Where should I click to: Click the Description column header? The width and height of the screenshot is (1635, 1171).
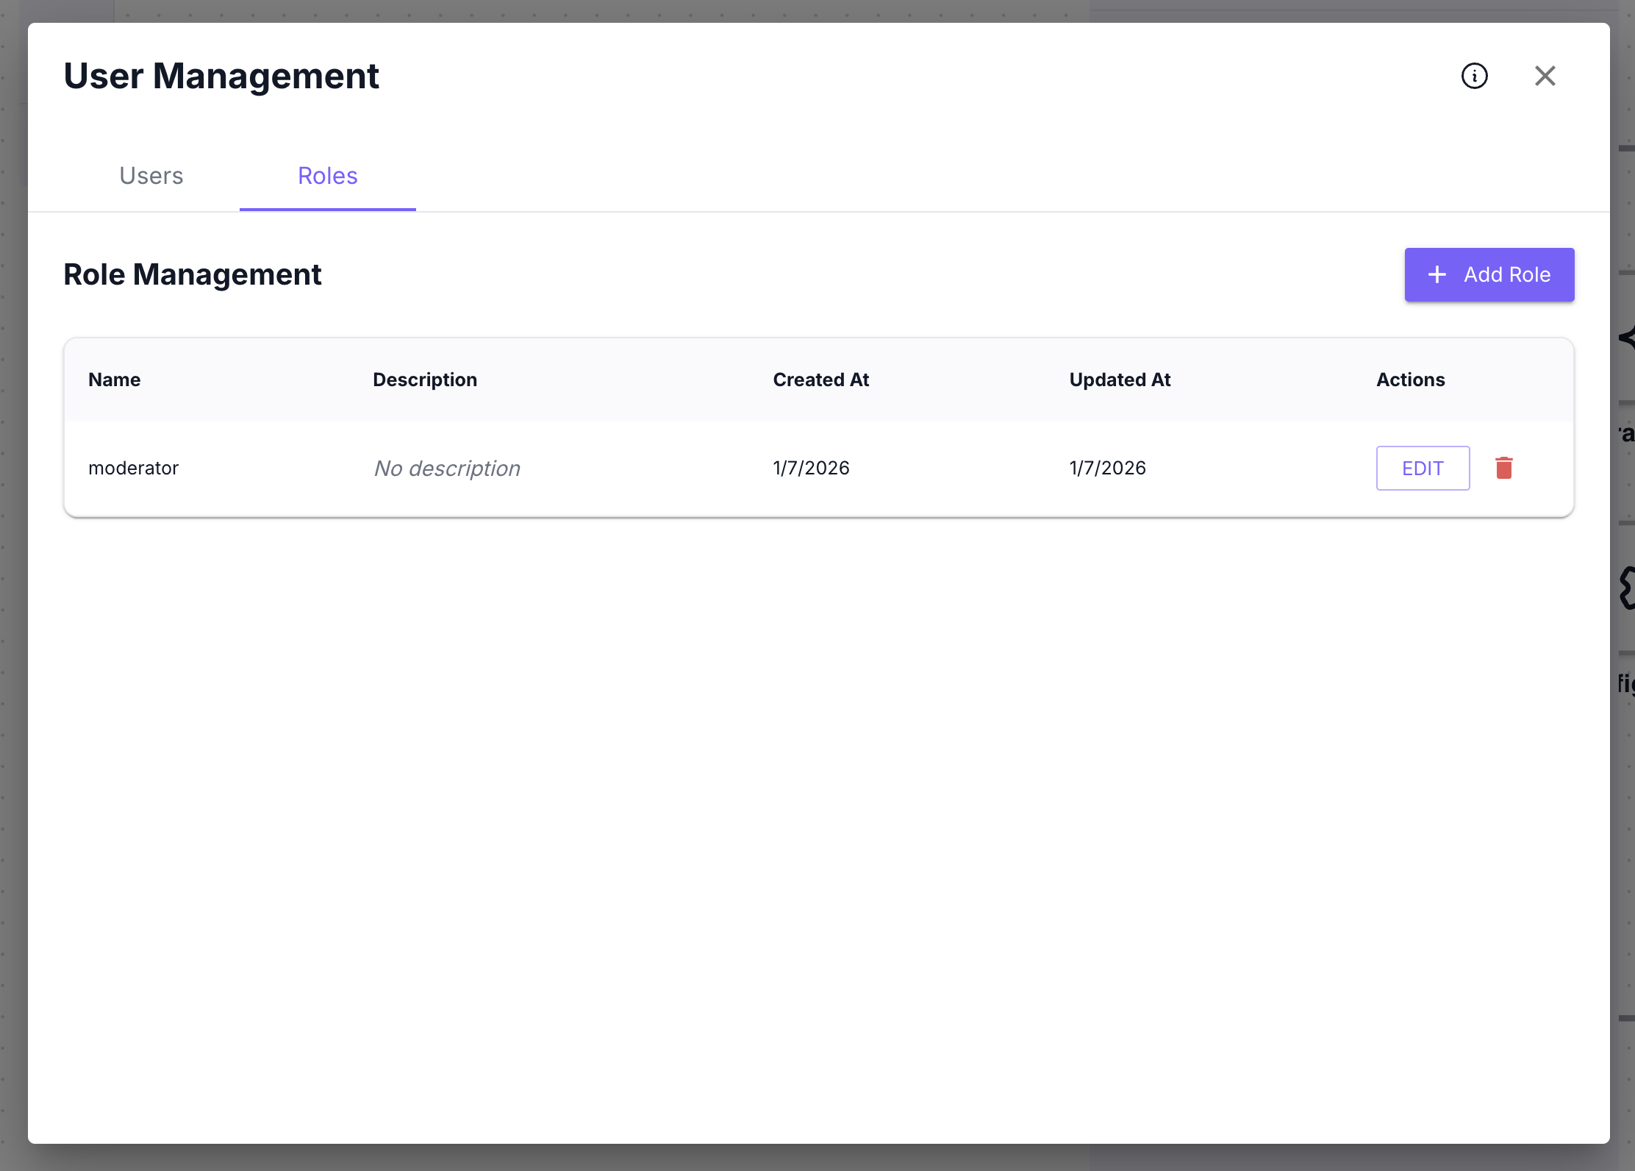click(425, 380)
